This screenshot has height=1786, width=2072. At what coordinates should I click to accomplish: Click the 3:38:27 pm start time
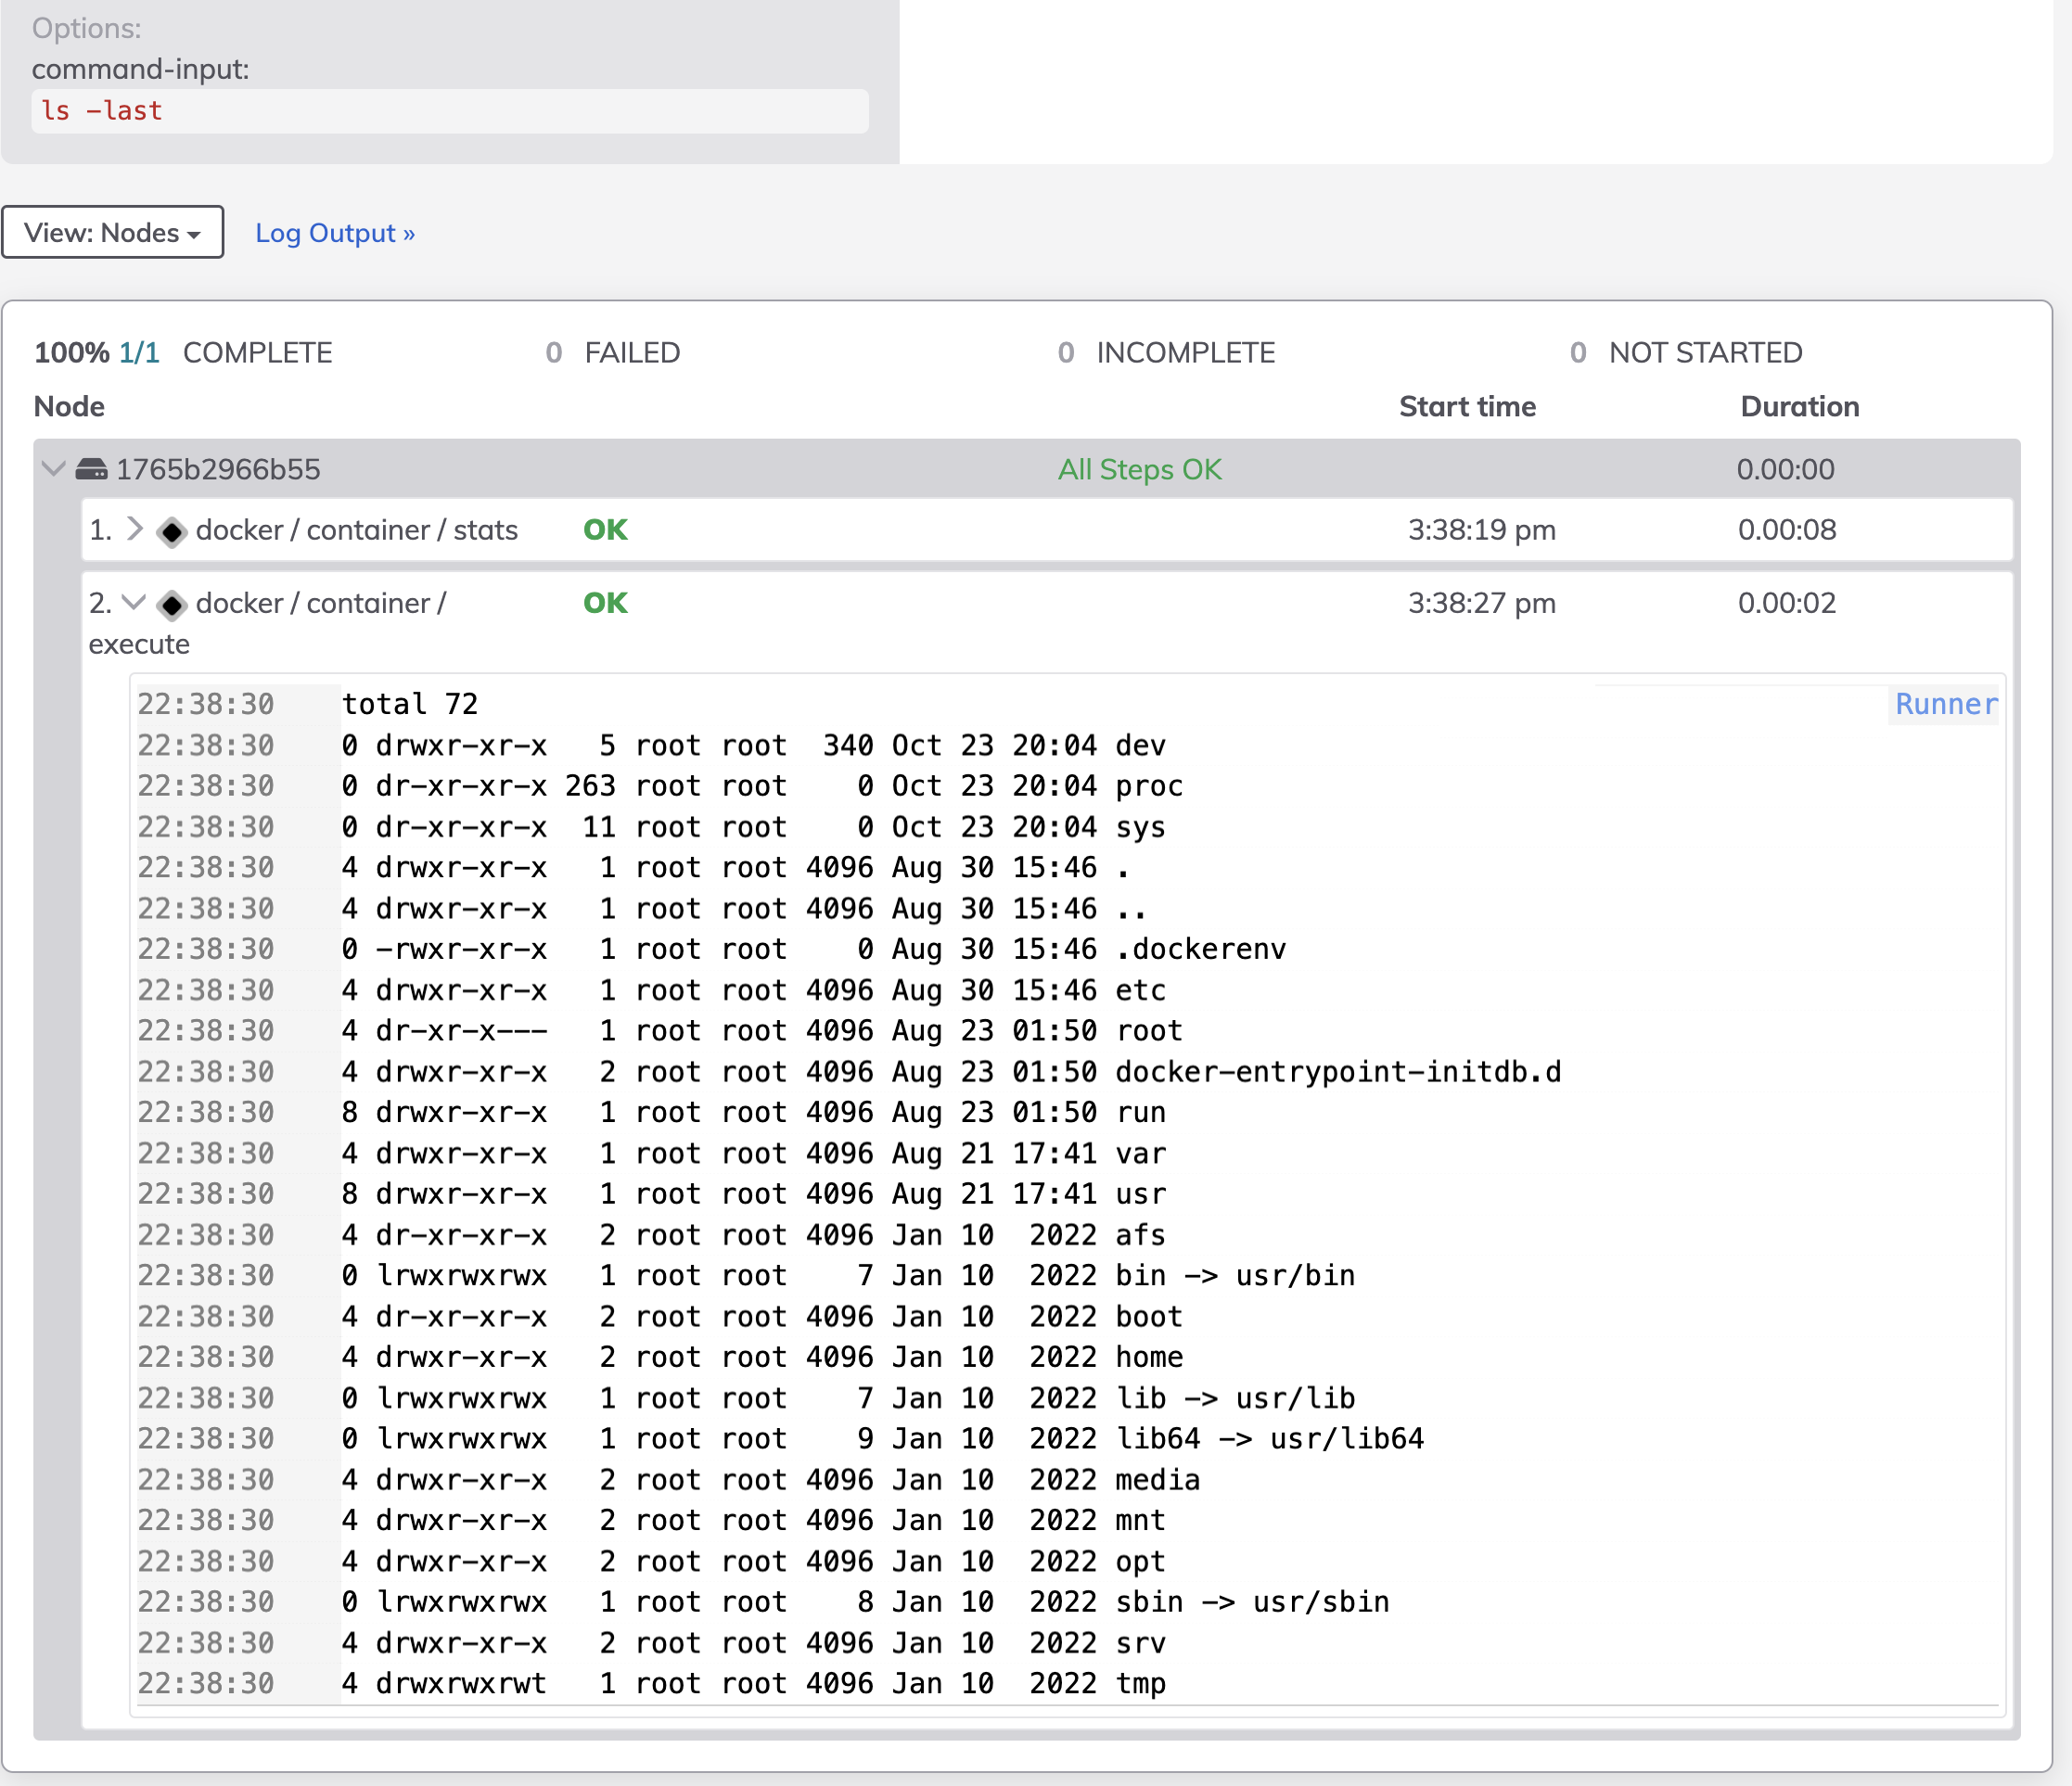[x=1482, y=603]
